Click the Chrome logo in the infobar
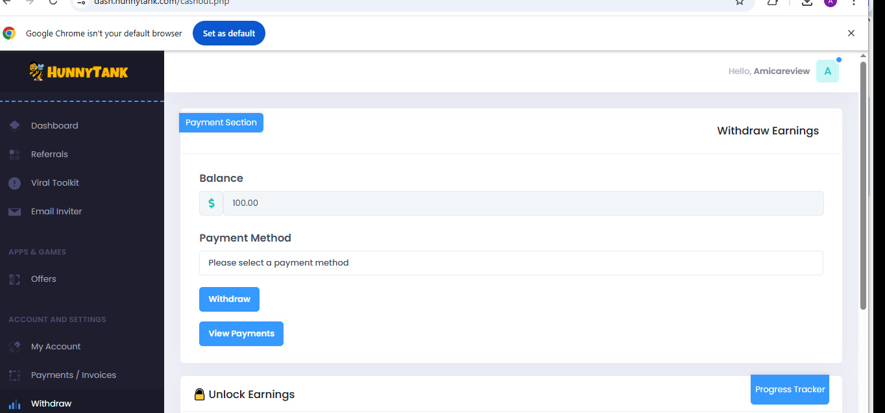Image resolution: width=885 pixels, height=413 pixels. tap(9, 33)
